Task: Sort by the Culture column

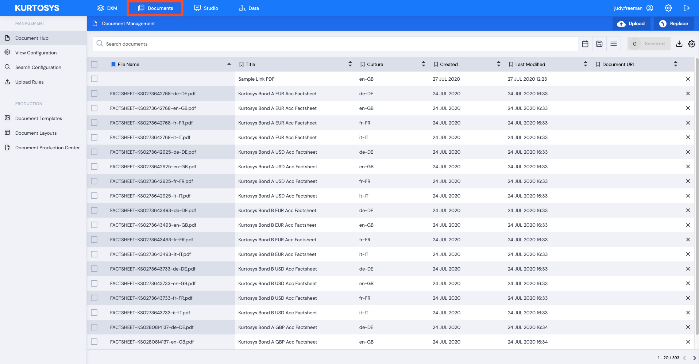Action: click(423, 64)
